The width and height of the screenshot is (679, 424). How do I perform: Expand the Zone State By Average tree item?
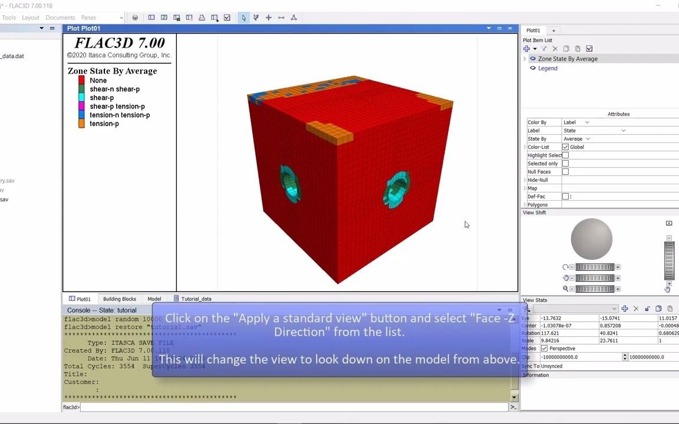[x=525, y=58]
